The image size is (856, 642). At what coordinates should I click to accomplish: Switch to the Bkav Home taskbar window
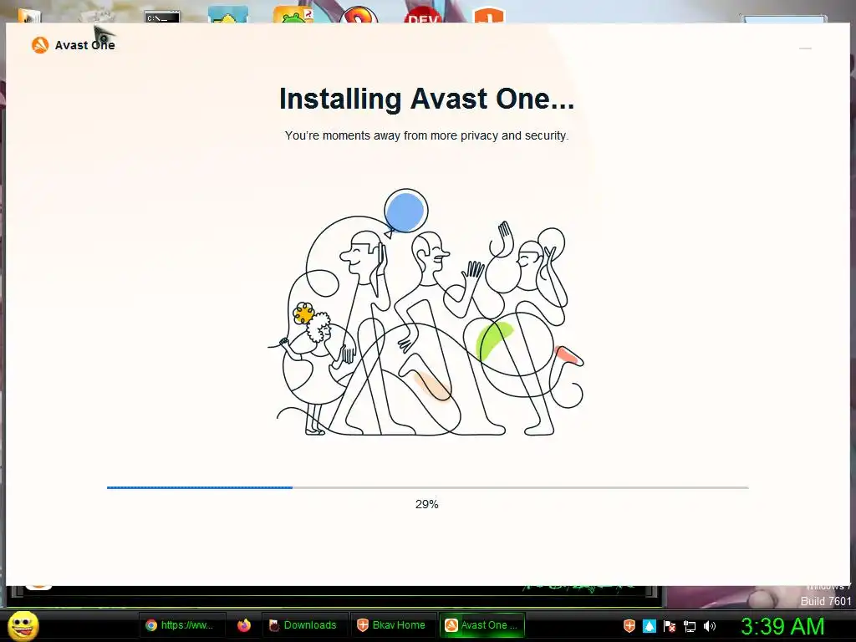point(392,625)
